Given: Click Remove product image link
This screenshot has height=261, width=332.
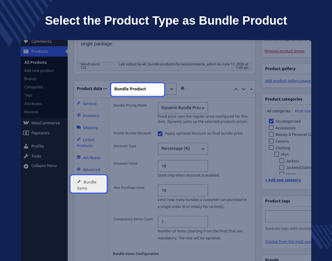Looking at the screenshot, I should click(284, 51).
